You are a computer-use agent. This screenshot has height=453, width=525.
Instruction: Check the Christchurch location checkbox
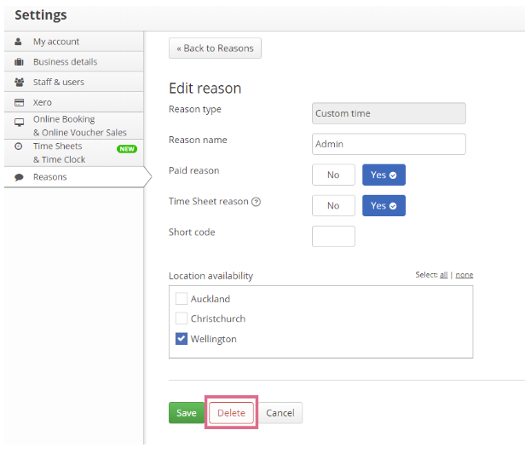tap(182, 318)
